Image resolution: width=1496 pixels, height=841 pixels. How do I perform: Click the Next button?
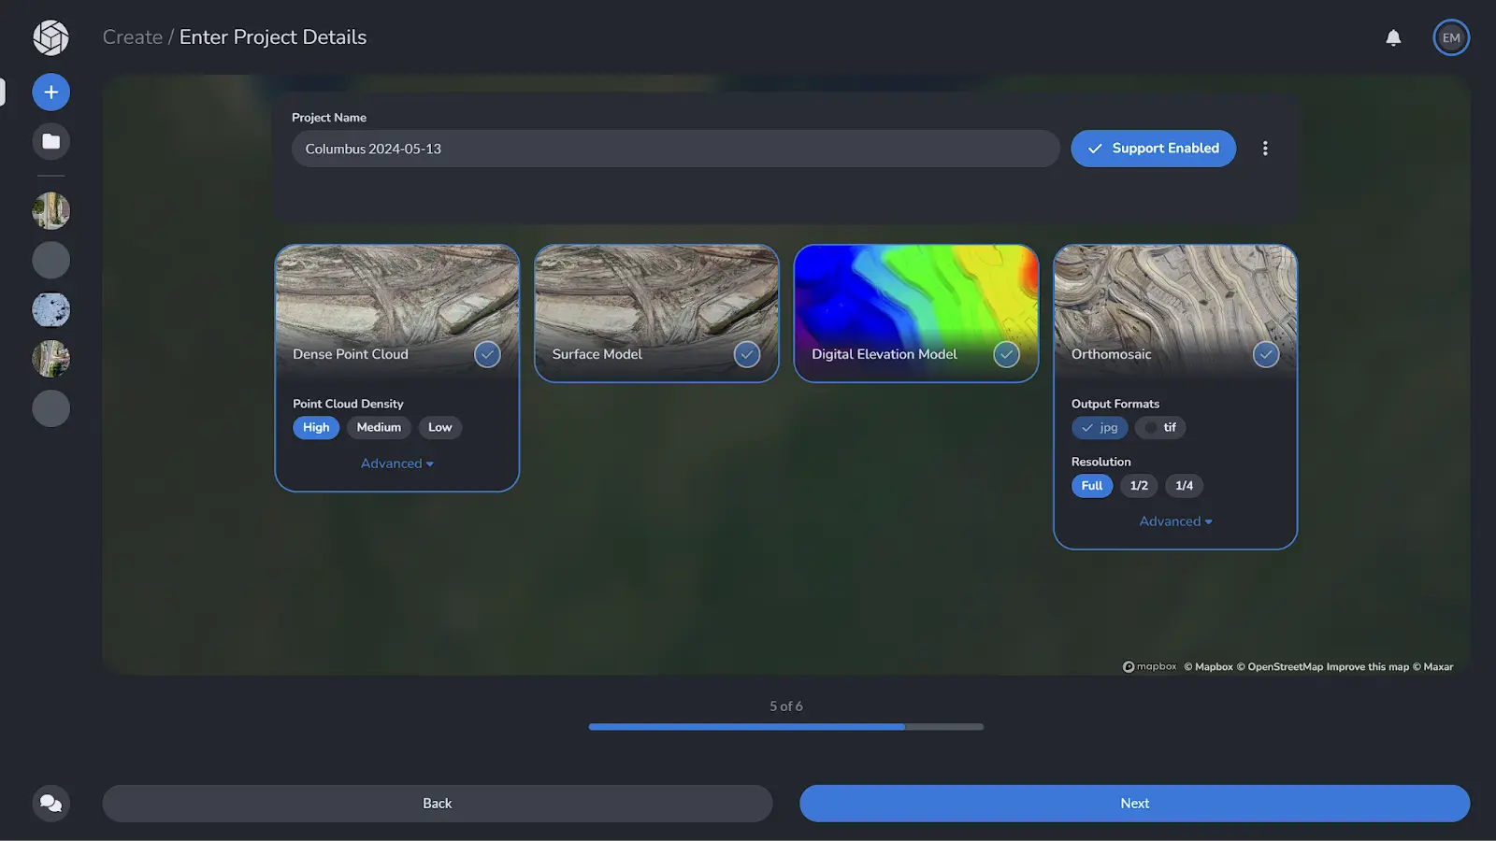coord(1134,803)
